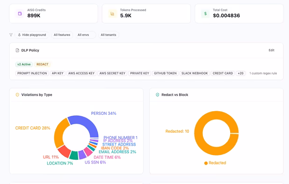
Task: Click the purple US SSN donut segment
Action: pos(82,154)
